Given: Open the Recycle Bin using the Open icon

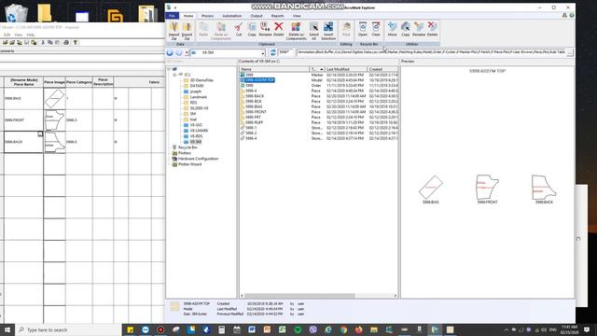Looking at the screenshot, I should point(363,29).
